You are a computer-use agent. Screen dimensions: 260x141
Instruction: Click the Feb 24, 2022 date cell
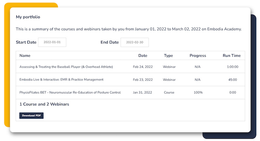click(143, 67)
